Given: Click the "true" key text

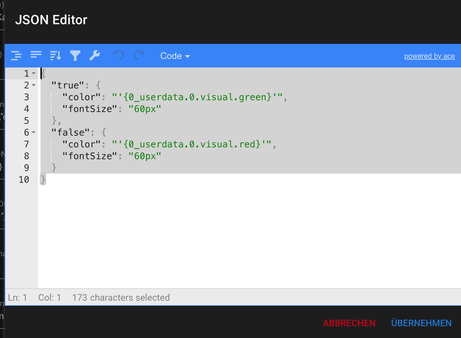Looking at the screenshot, I should 68,85.
